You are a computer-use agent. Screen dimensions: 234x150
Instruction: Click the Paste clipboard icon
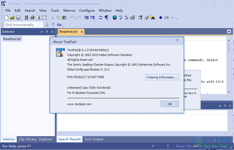(x=64, y=18)
